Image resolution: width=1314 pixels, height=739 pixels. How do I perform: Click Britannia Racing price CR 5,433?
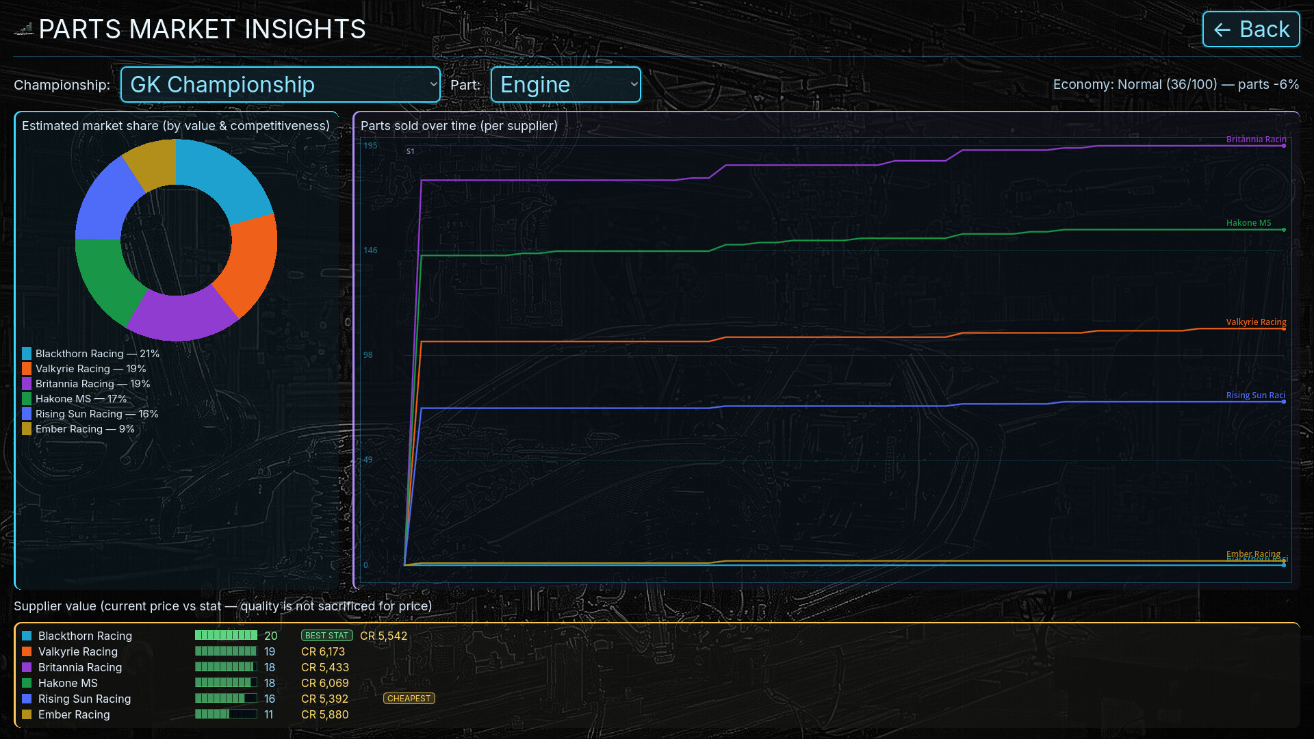[x=325, y=667]
